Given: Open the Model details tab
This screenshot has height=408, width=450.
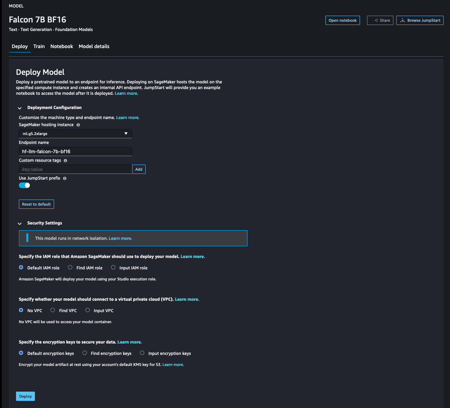Looking at the screenshot, I should pos(94,46).
